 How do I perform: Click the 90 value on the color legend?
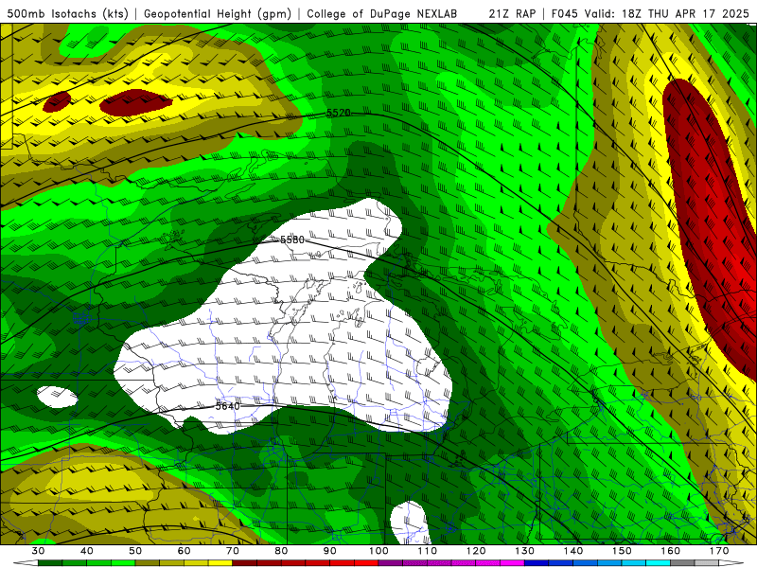329,551
